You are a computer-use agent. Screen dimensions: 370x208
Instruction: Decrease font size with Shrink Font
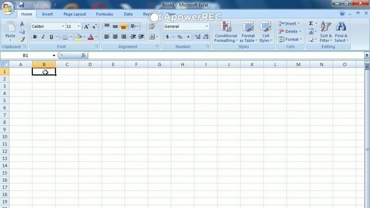[94, 27]
